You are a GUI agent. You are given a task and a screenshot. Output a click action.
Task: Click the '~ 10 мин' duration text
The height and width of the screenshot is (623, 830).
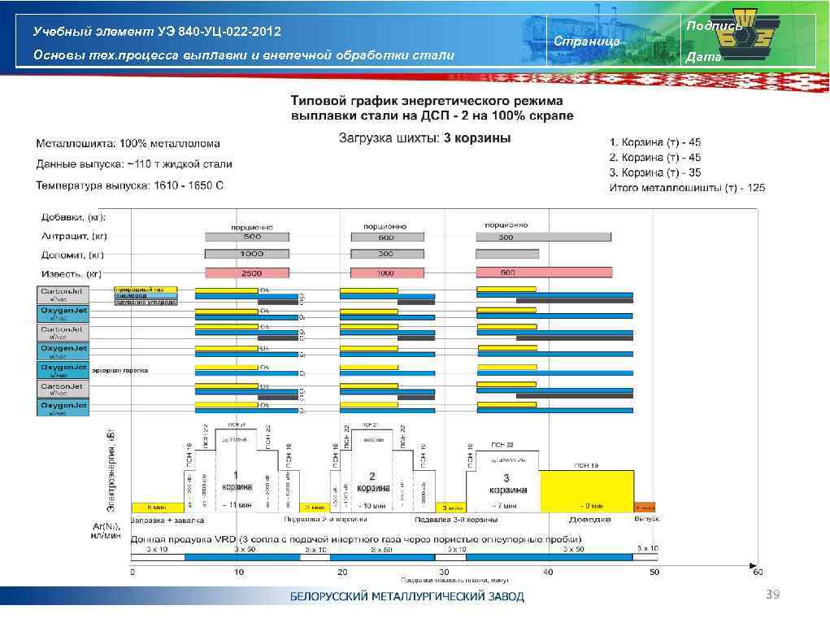click(x=373, y=507)
